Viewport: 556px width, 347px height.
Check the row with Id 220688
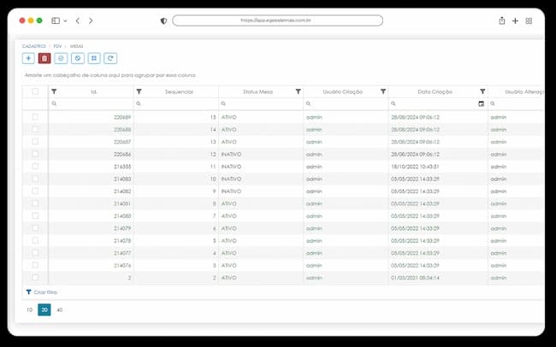click(35, 129)
